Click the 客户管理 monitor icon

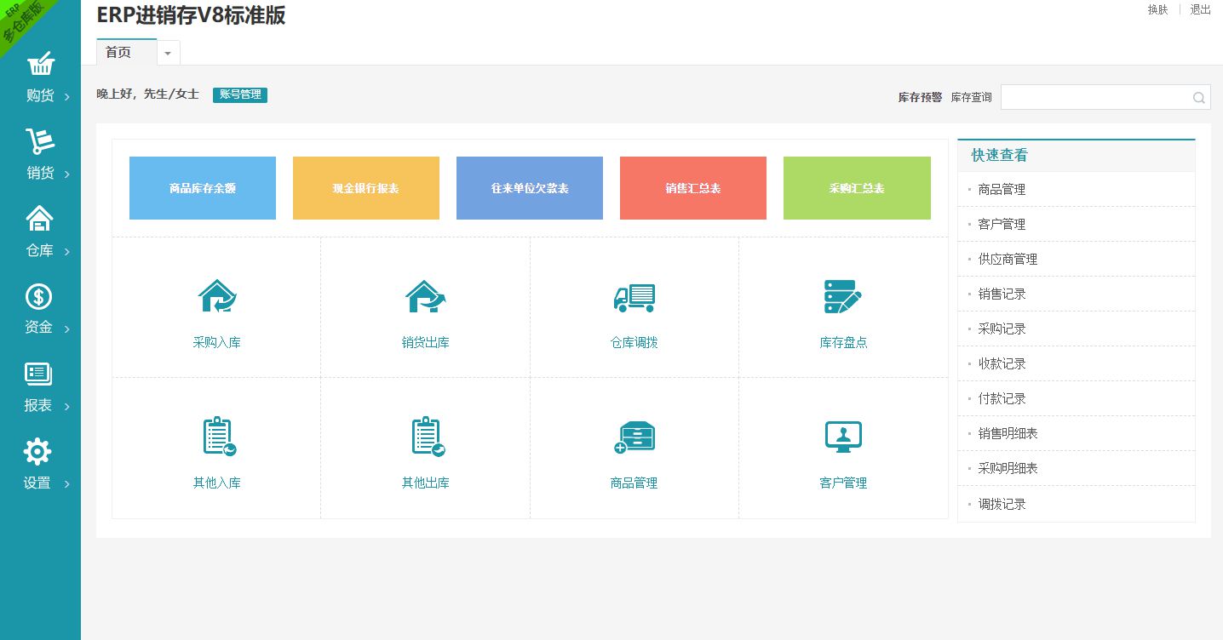point(843,437)
